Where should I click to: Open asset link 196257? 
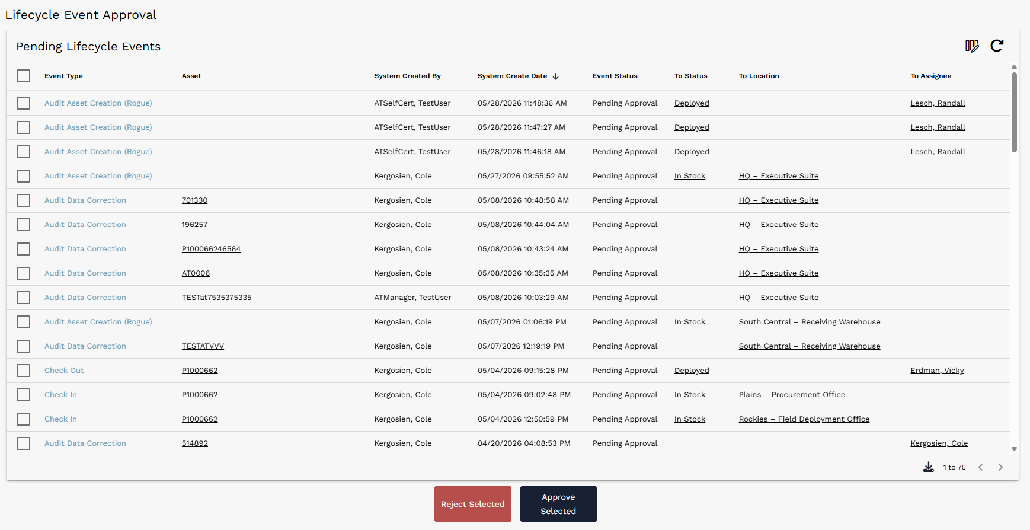point(194,225)
